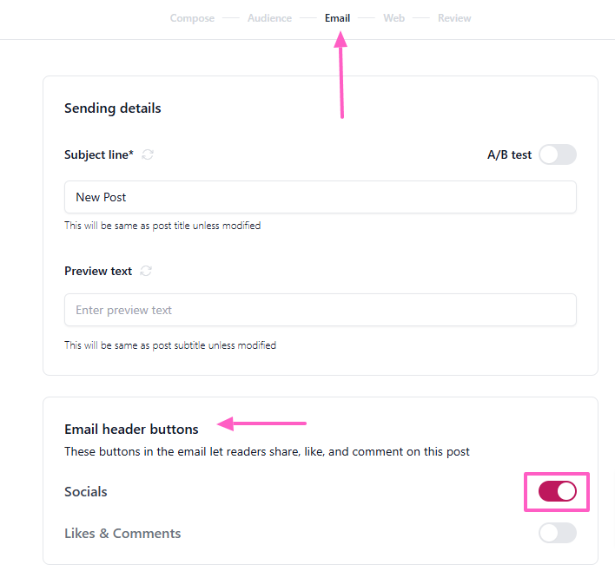
Task: Click the Likes & Comments label
Action: pyautogui.click(x=122, y=533)
